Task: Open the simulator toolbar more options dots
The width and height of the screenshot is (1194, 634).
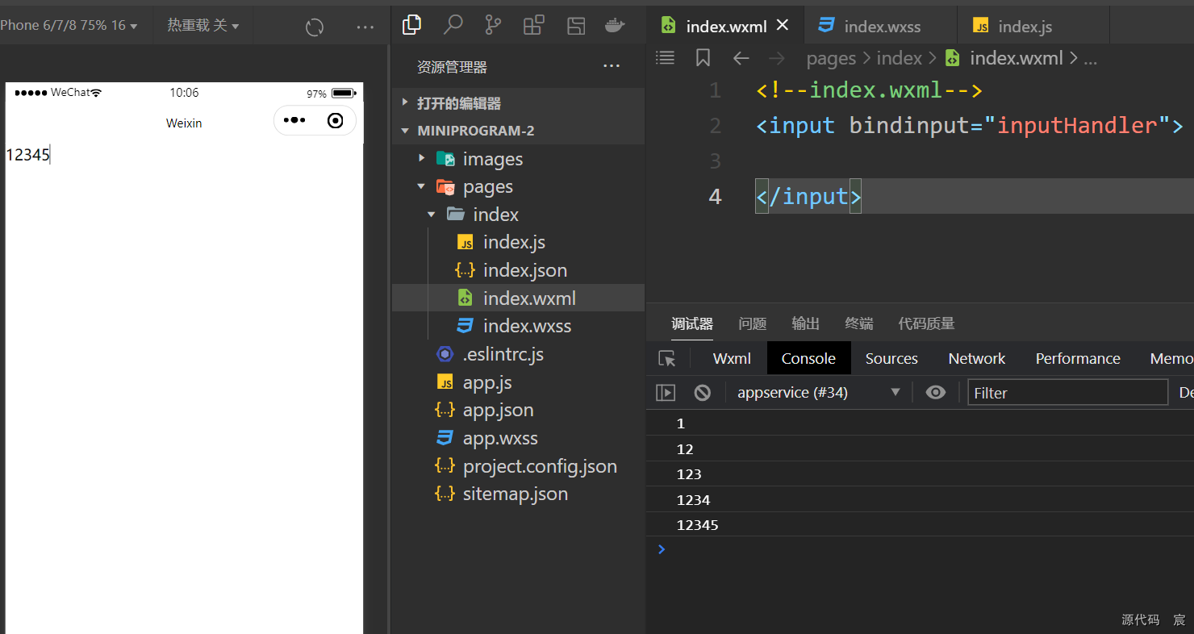Action: 365,27
